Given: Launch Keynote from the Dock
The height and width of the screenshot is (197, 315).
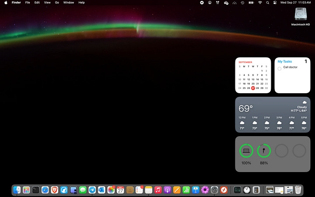Looking at the screenshot, I should click(x=196, y=190).
